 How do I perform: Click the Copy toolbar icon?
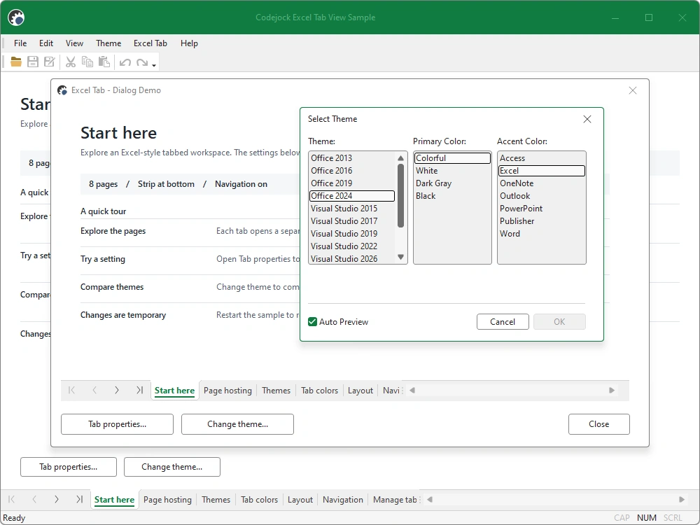[87, 62]
